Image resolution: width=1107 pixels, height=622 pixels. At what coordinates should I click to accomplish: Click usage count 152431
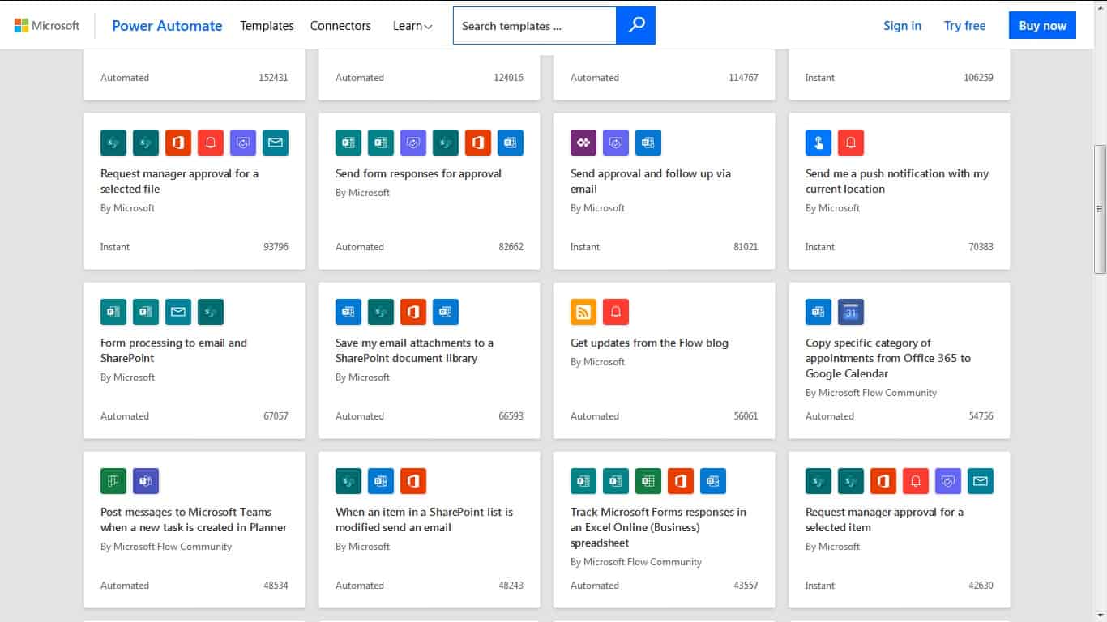[273, 78]
